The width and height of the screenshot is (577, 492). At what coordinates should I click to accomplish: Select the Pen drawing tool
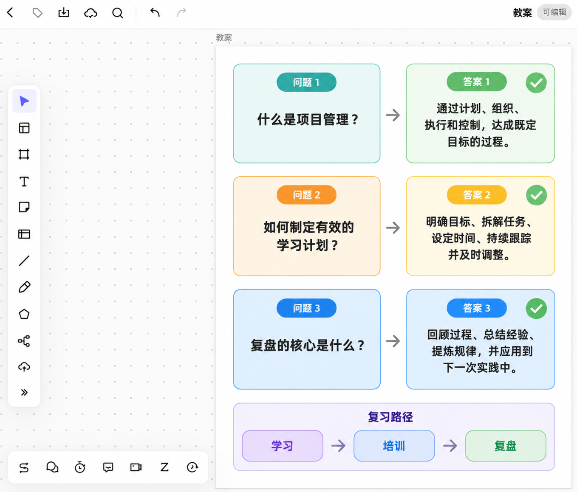(x=24, y=287)
